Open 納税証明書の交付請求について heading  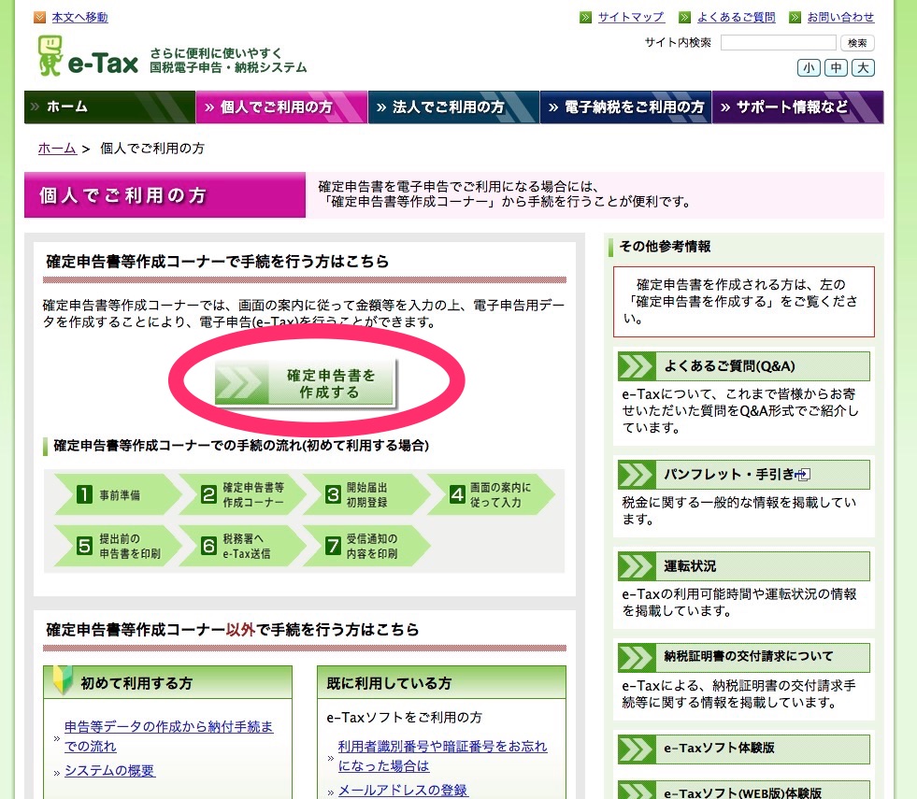click(x=744, y=657)
